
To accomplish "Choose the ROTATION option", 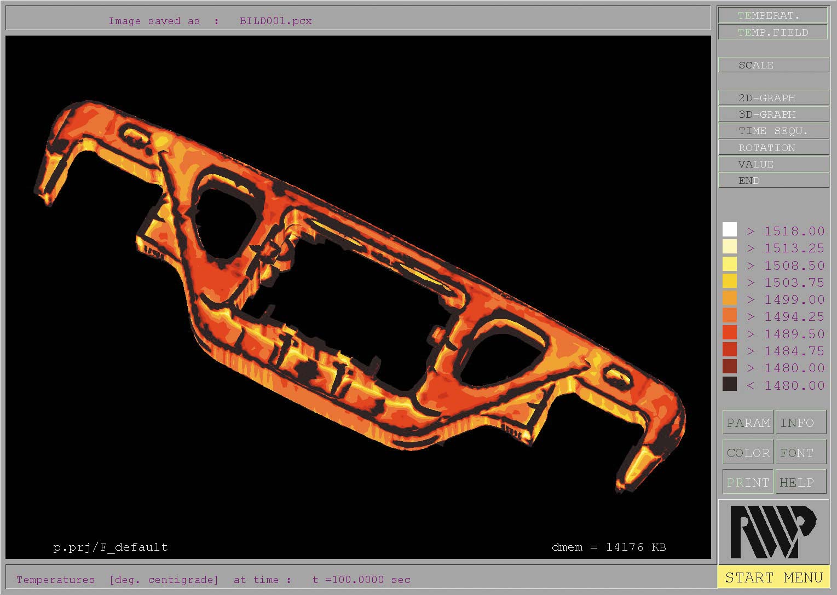I will coord(773,148).
